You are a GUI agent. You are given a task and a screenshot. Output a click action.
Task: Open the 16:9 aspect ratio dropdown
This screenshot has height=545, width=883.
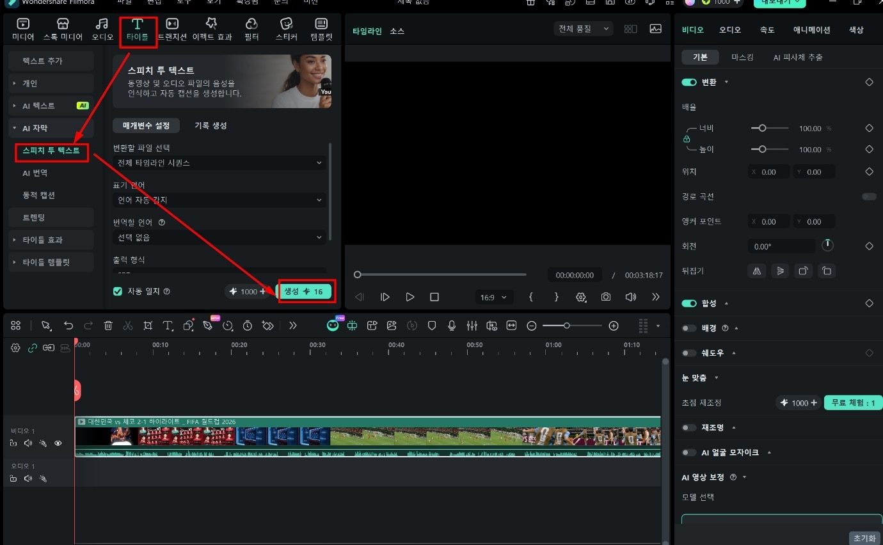(495, 297)
